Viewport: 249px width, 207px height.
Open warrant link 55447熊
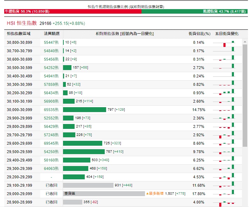tap(51, 42)
